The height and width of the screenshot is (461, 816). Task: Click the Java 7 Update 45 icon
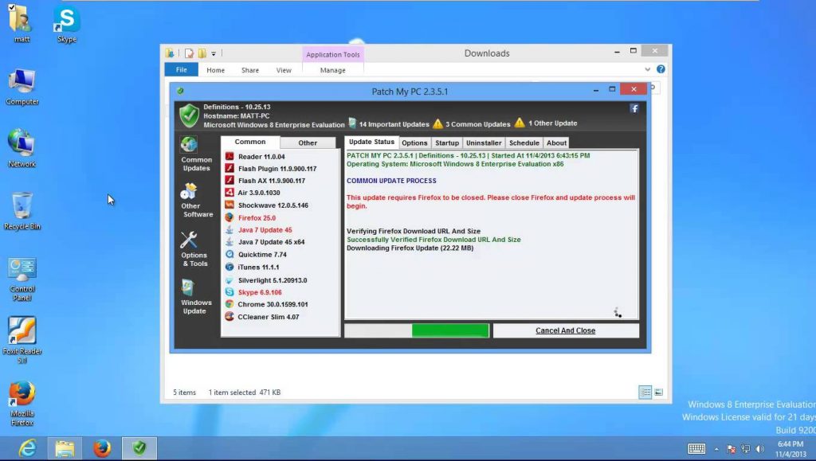point(229,229)
